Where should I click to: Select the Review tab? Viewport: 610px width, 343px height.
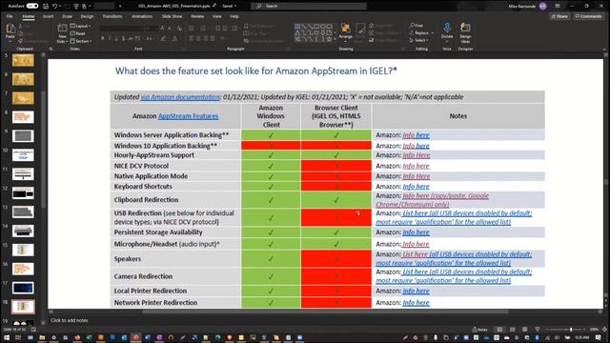click(x=197, y=16)
